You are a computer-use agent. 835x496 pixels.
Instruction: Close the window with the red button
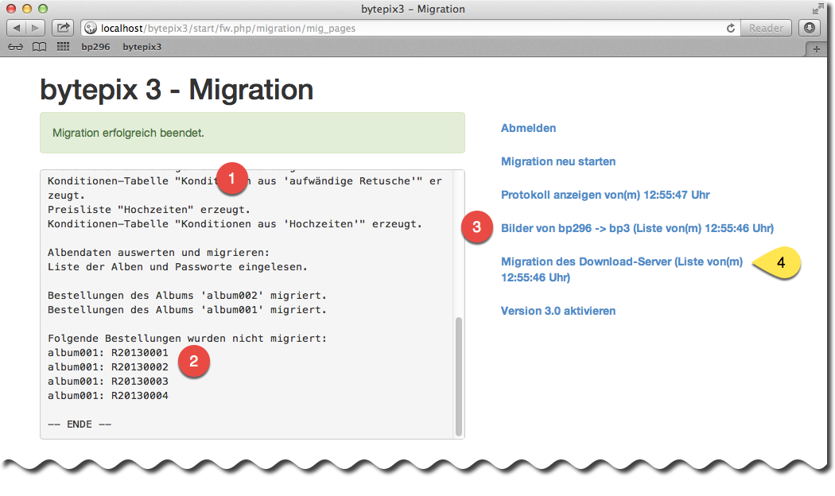(11, 9)
